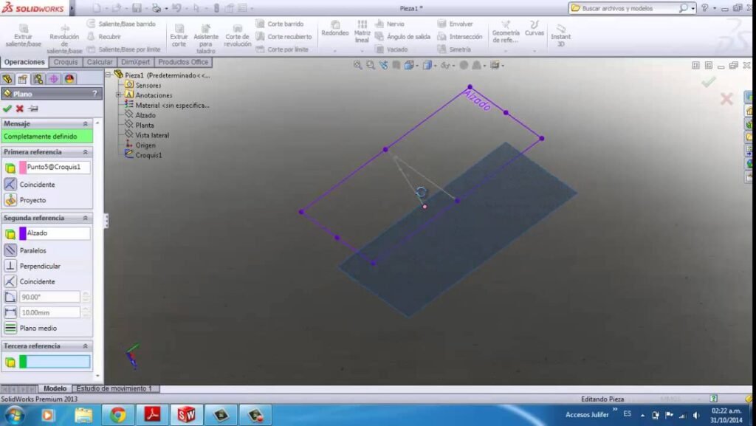Toggle the offset distance constraint button
Screen dimensions: 756x426
(10, 312)
